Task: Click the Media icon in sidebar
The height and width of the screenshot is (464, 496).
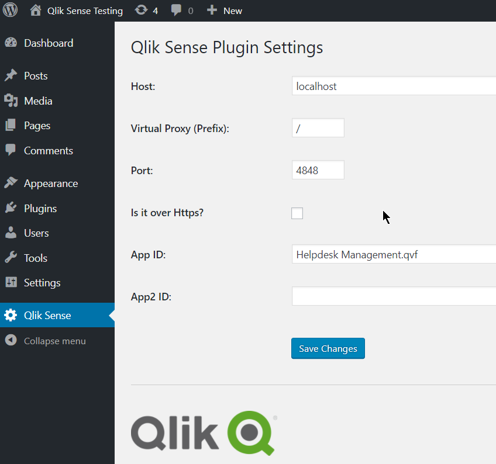Action: [11, 101]
